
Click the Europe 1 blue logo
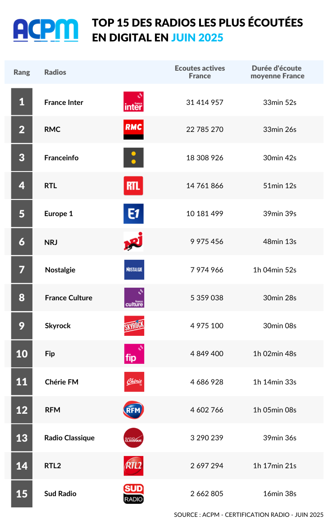coord(133,213)
